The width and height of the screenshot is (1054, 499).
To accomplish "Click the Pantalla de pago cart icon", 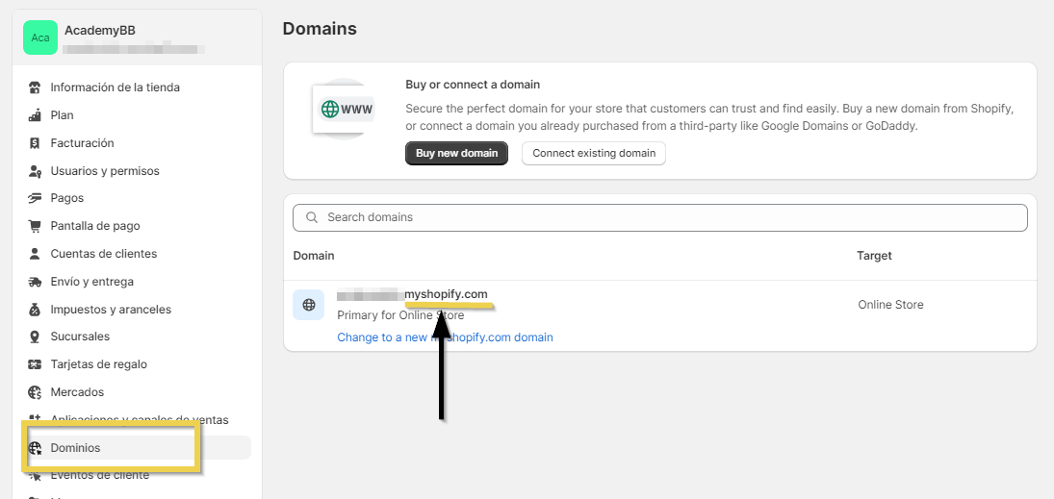I will click(x=36, y=226).
